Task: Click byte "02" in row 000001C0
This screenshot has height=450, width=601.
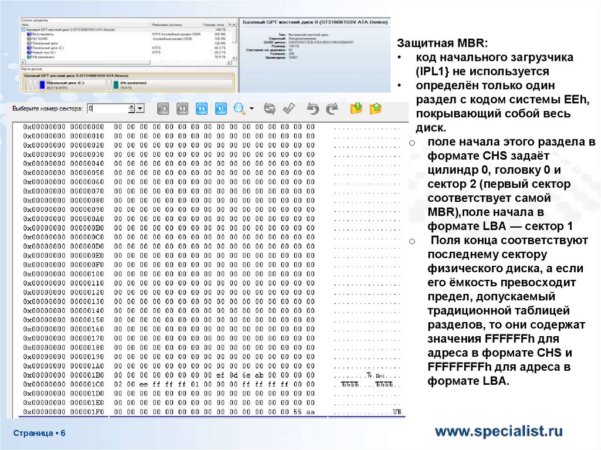Action: tap(118, 384)
